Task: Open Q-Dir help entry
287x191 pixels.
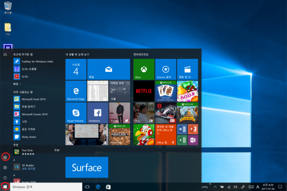Action: point(37,69)
